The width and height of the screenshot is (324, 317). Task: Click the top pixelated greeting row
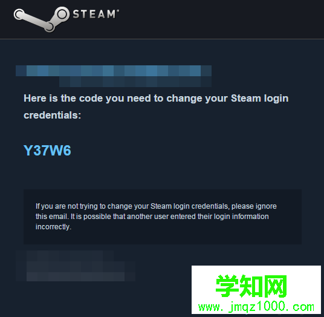(114, 71)
